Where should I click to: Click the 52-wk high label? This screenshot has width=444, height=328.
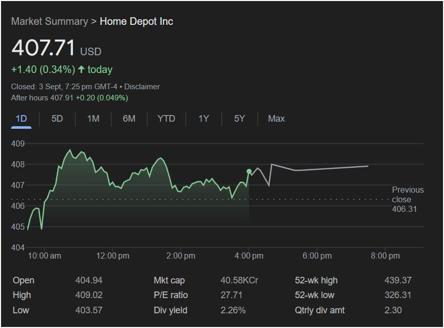pos(316,280)
